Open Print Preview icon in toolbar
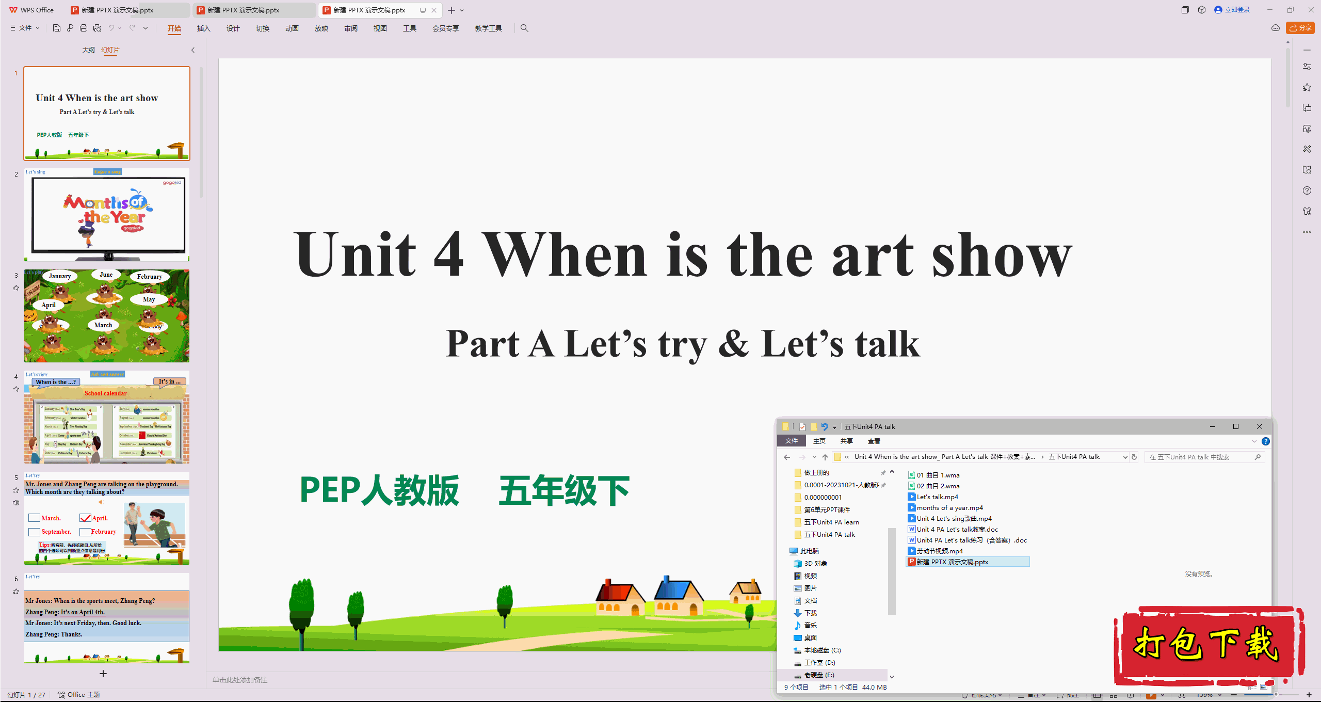 point(97,28)
